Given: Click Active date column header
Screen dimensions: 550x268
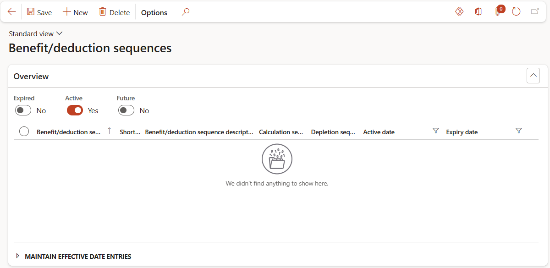Looking at the screenshot, I should 379,132.
